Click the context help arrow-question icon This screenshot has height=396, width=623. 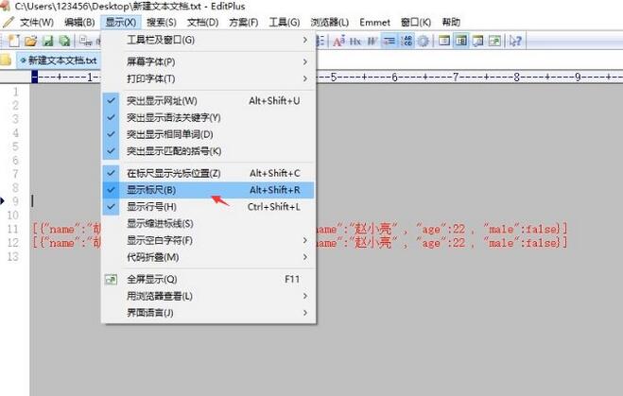pyautogui.click(x=515, y=41)
